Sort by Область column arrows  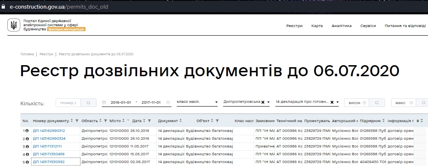click(x=100, y=121)
